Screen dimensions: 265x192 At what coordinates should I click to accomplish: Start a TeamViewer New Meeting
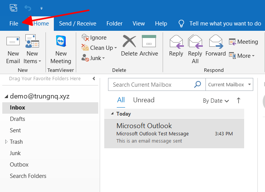click(61, 49)
